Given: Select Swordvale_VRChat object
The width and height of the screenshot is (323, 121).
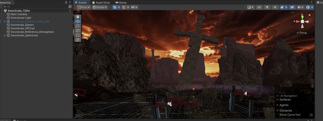Looking at the screenshot, I should pos(22,28).
